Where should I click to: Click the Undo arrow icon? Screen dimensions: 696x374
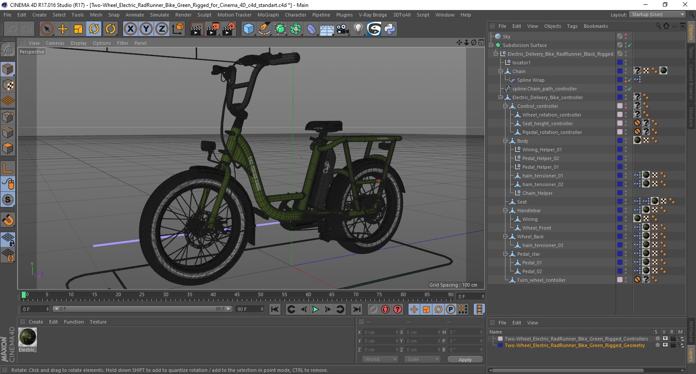(11, 29)
